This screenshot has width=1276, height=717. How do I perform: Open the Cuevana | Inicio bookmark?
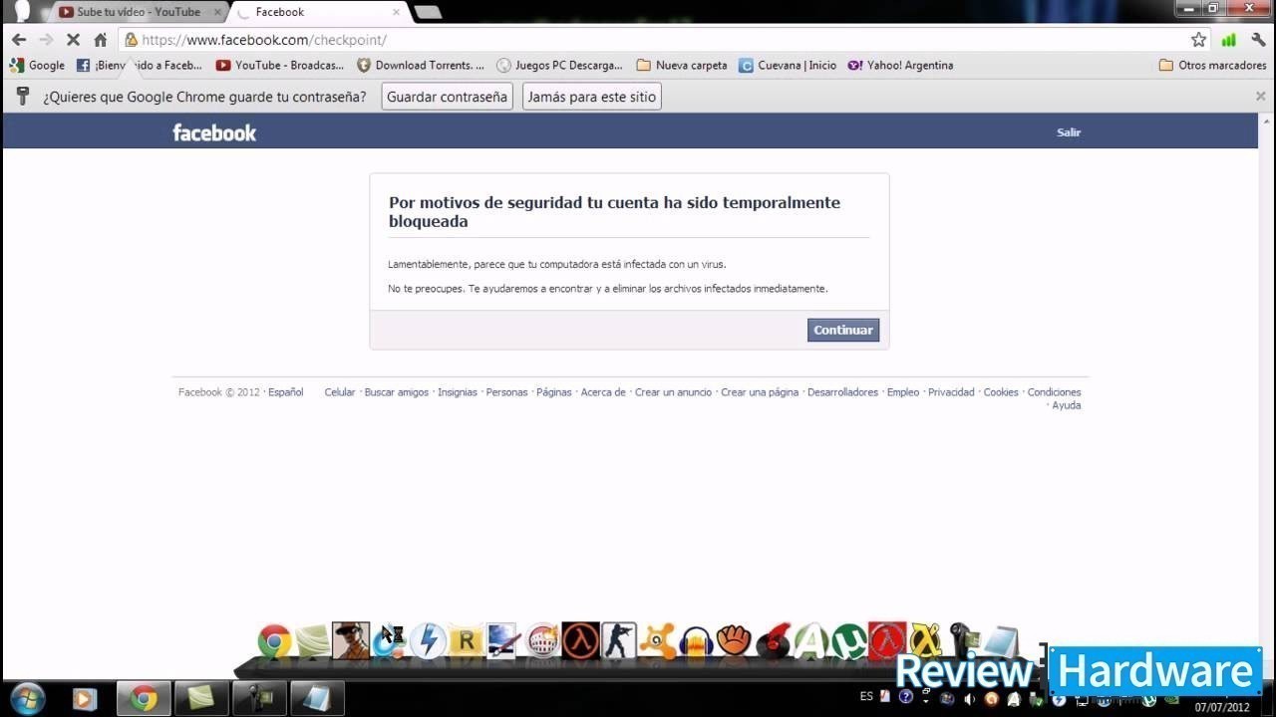coord(788,65)
